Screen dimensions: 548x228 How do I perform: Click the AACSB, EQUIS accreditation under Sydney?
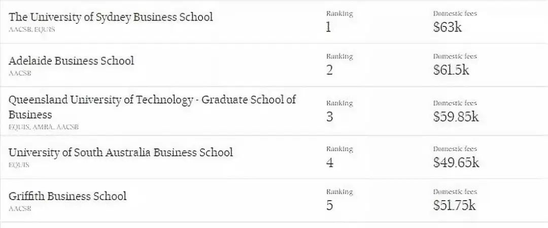pos(31,29)
